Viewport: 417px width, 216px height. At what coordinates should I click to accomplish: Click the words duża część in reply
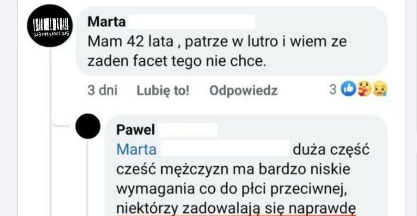point(331,150)
